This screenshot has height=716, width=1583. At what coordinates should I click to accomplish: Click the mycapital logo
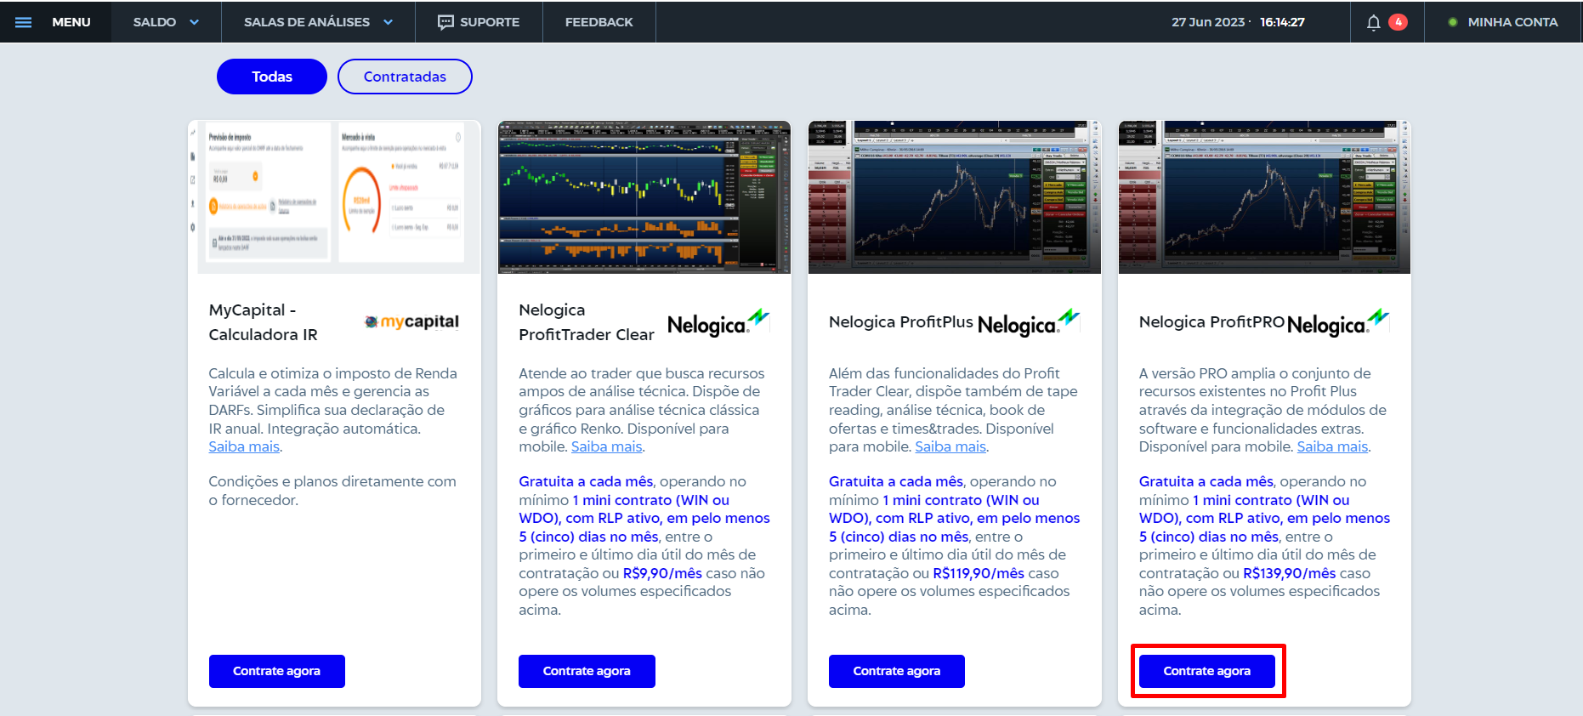411,321
